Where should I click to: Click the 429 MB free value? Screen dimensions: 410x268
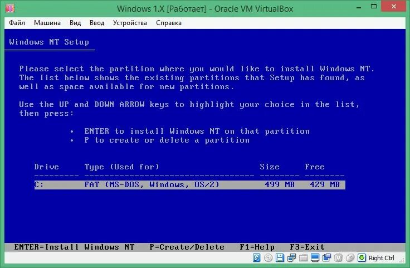tap(325, 185)
